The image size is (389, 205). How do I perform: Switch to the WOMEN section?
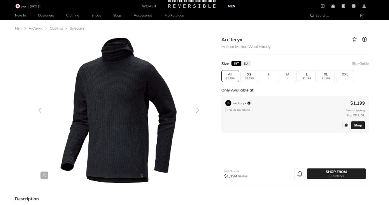149,6
